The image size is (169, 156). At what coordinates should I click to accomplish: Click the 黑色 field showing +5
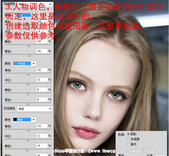point(42,51)
